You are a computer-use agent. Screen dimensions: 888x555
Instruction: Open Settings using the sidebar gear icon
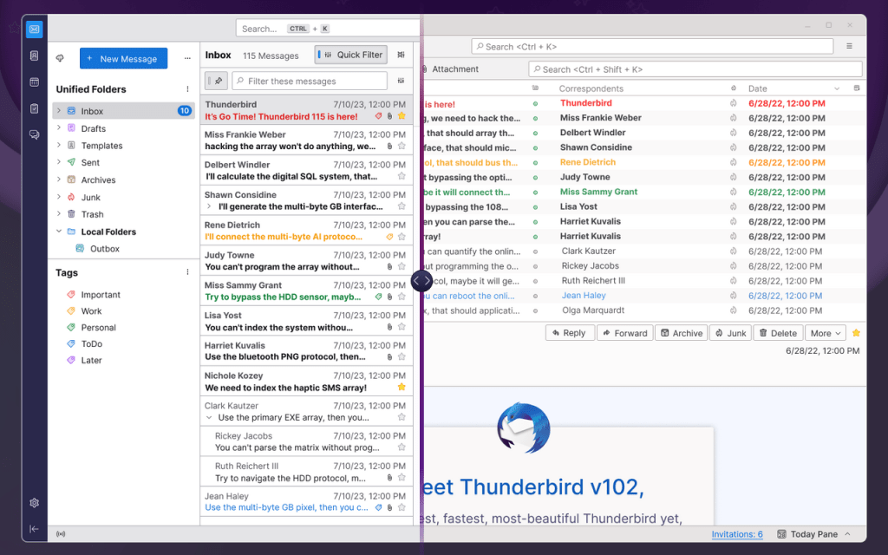tap(34, 503)
